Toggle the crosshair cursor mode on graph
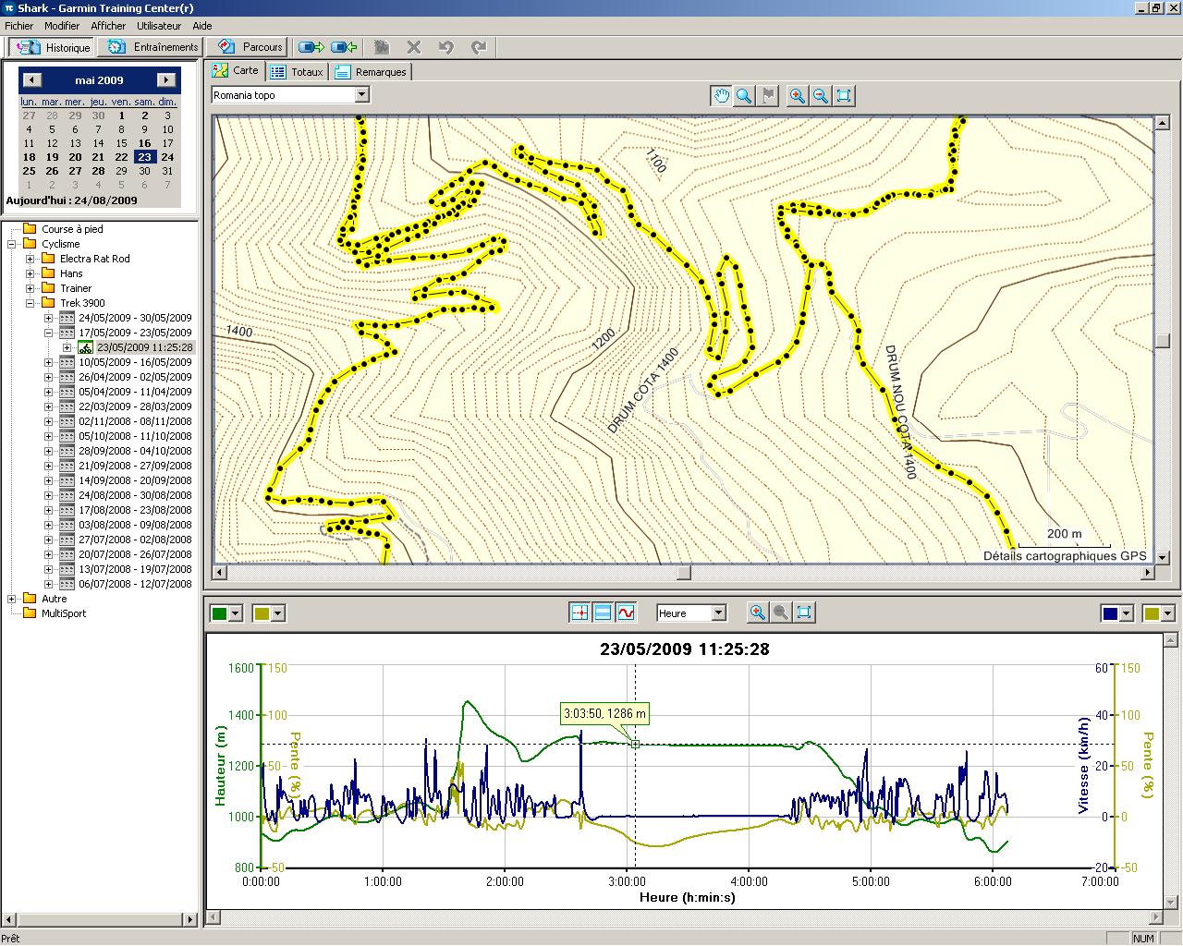The image size is (1183, 946). point(579,612)
